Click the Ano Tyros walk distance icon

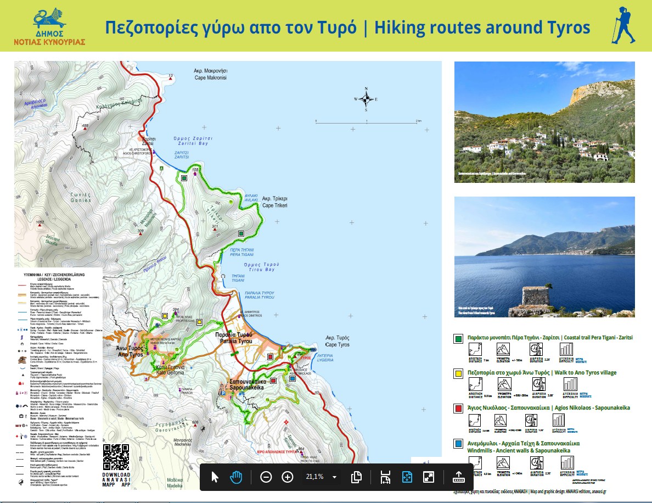tap(475, 384)
